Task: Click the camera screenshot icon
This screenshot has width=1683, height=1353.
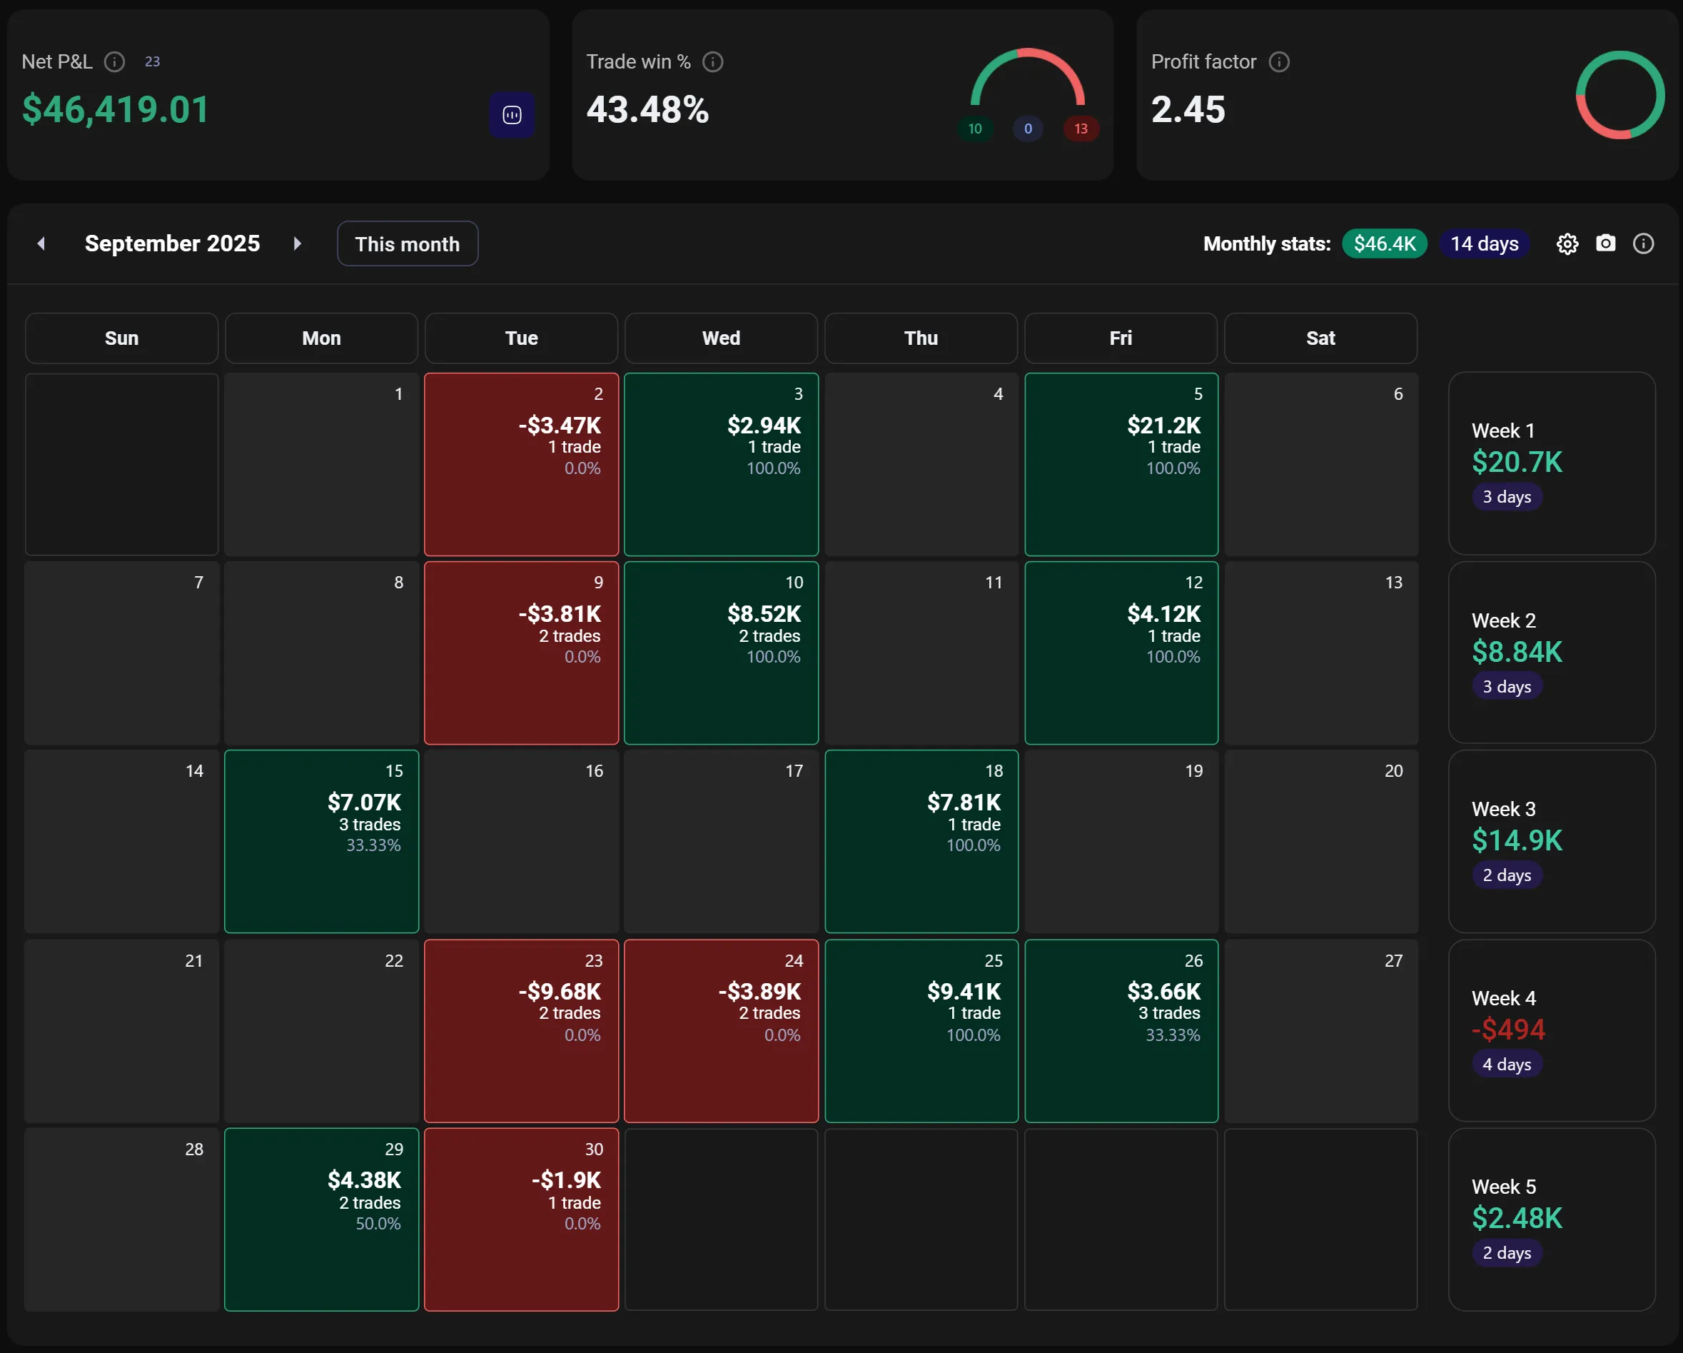Action: 1605,243
